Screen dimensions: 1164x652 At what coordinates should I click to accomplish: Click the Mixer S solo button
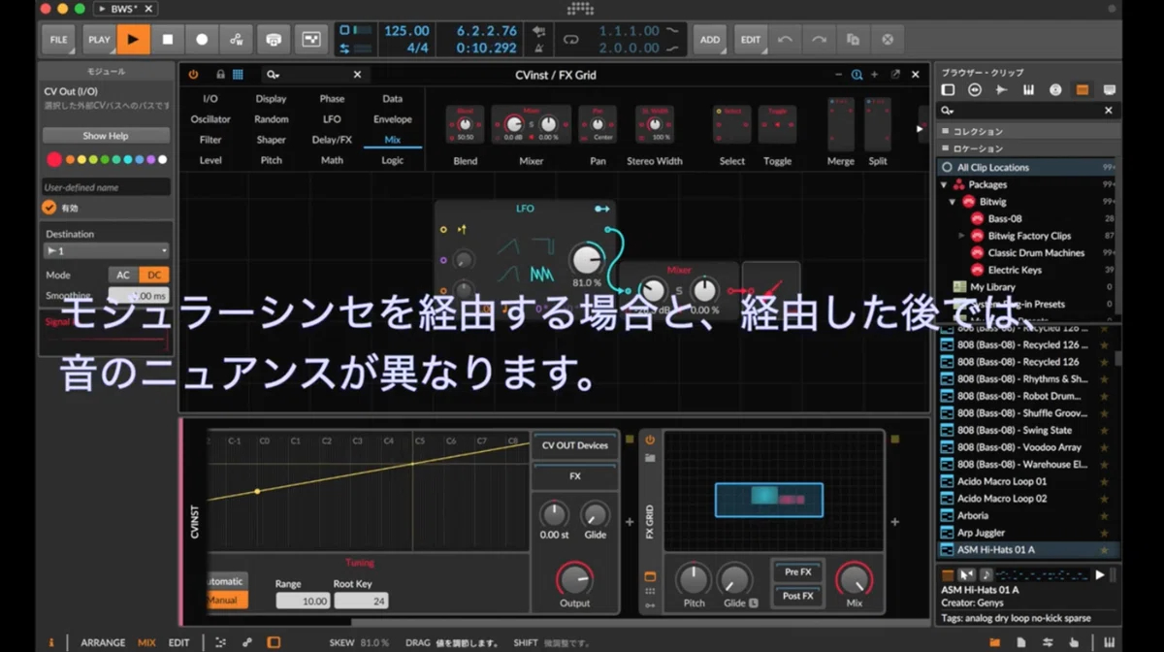pos(679,289)
